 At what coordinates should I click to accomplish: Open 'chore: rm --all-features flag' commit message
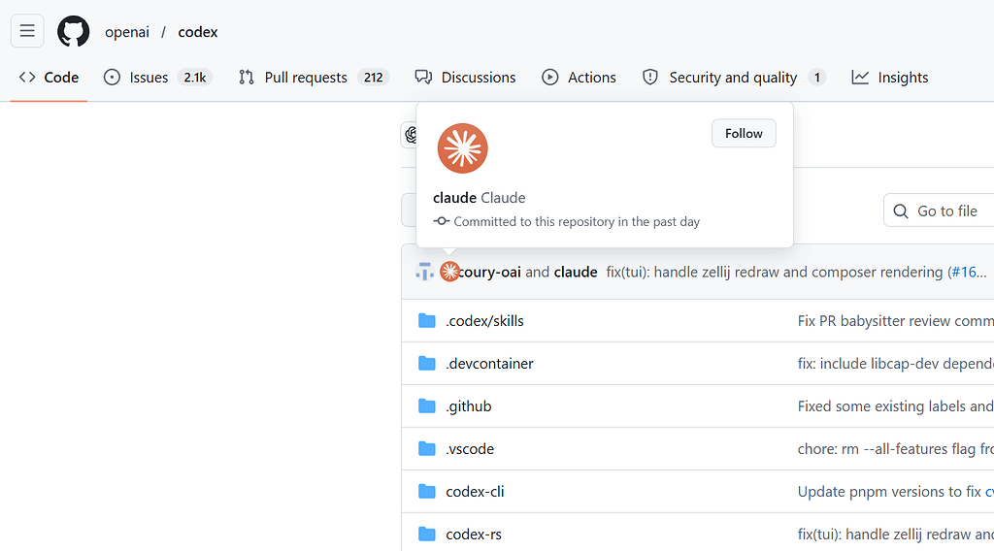pos(895,449)
